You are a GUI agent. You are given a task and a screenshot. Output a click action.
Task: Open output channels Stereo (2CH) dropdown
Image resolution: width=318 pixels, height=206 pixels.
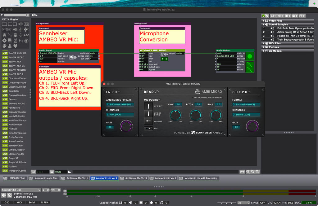(246, 115)
